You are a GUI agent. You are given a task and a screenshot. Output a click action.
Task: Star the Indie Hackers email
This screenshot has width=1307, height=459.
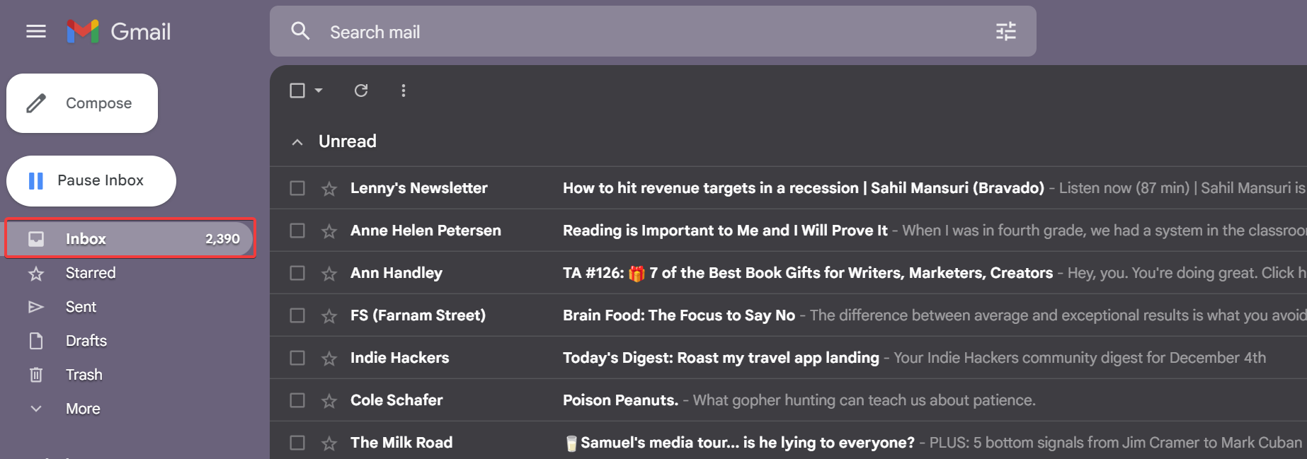point(329,358)
